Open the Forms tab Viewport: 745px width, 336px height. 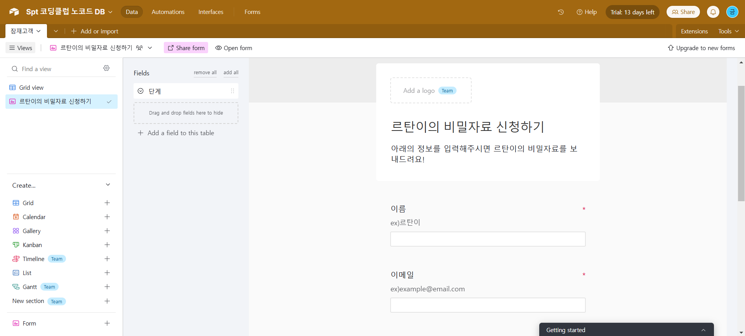pos(252,12)
